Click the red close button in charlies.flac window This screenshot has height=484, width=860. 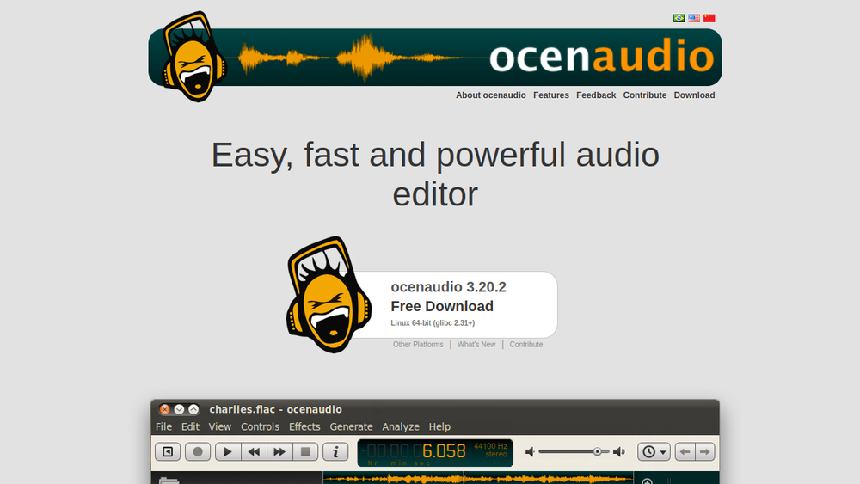point(164,409)
